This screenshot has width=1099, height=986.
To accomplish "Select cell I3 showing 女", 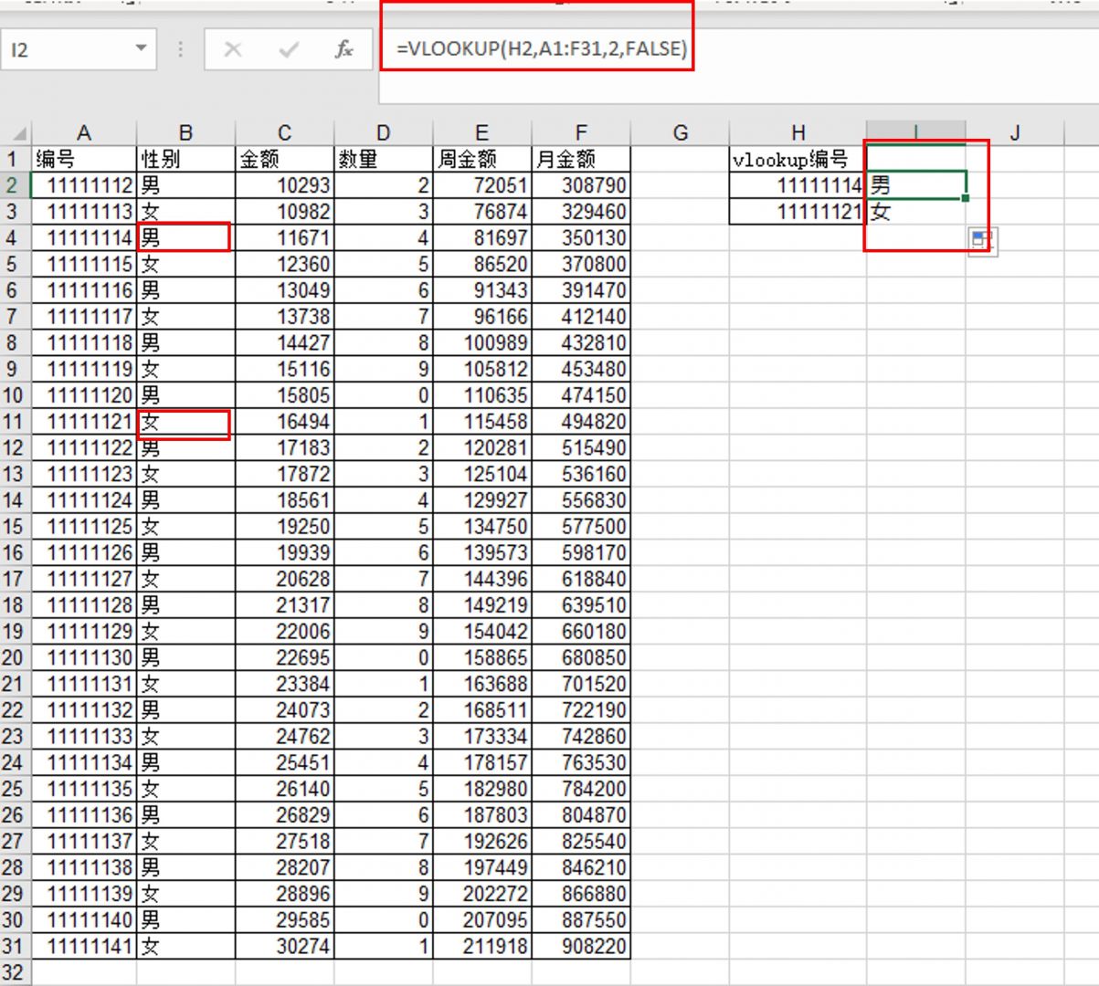I will coord(914,211).
